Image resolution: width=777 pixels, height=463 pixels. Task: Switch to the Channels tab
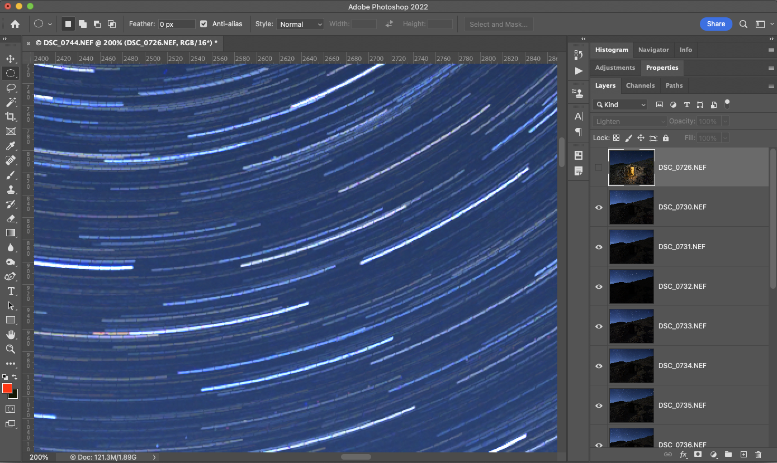[x=641, y=85]
